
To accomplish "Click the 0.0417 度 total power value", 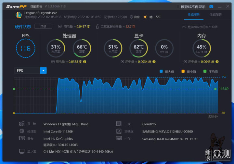I will click(x=83, y=27).
